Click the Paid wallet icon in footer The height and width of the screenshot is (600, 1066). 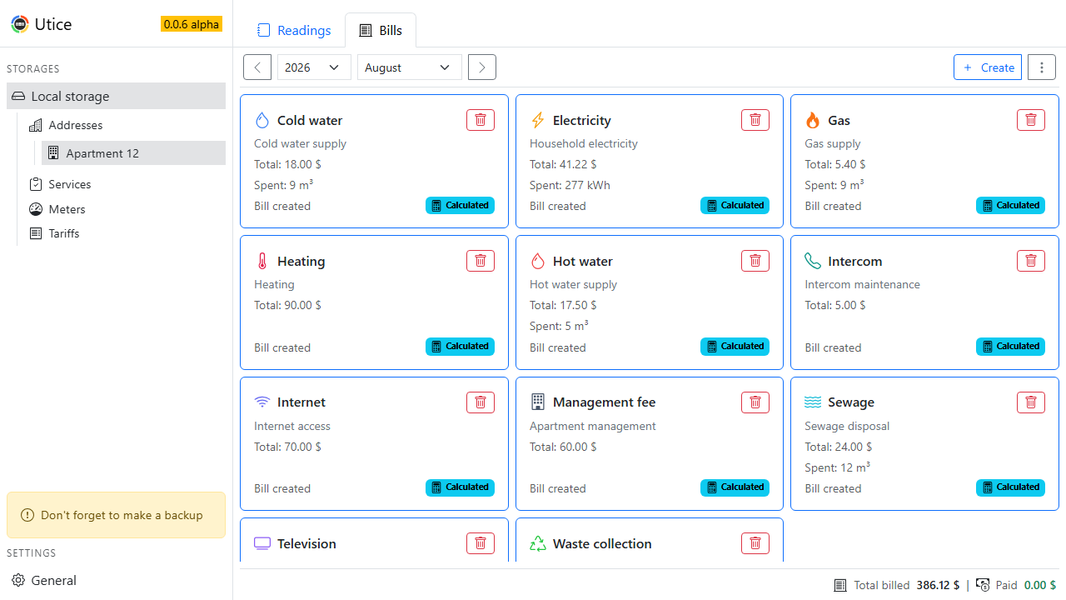(x=983, y=585)
